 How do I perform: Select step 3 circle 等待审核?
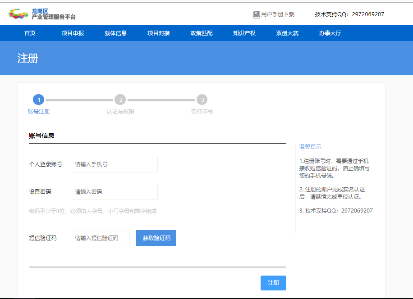[202, 100]
